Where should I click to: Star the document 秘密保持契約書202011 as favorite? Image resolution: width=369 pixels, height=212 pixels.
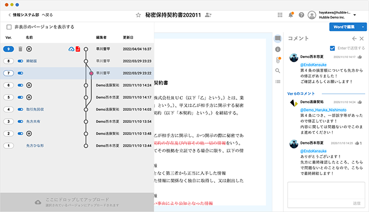[139, 15]
